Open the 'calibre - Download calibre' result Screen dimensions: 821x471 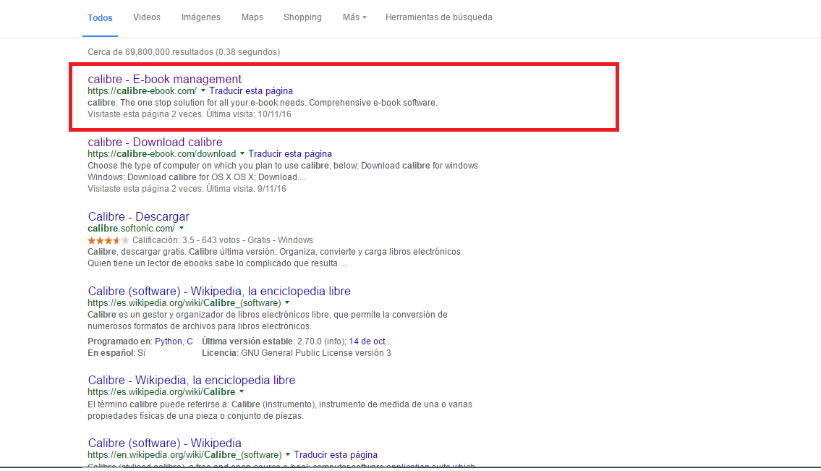click(x=155, y=142)
